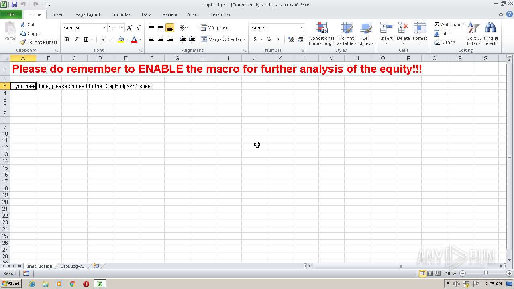The image size is (514, 289).
Task: Click the red Font Color swatch
Action: point(134,39)
